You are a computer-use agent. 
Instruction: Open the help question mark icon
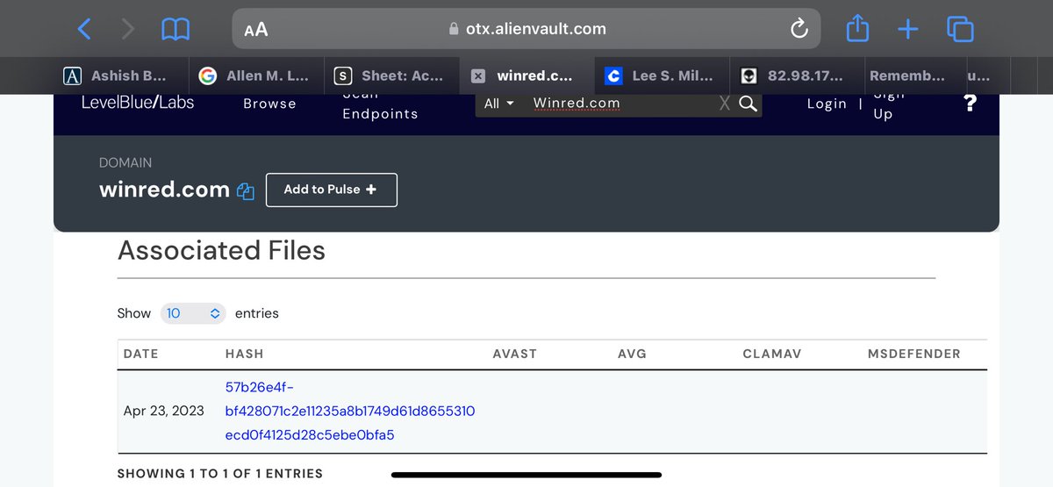(970, 104)
